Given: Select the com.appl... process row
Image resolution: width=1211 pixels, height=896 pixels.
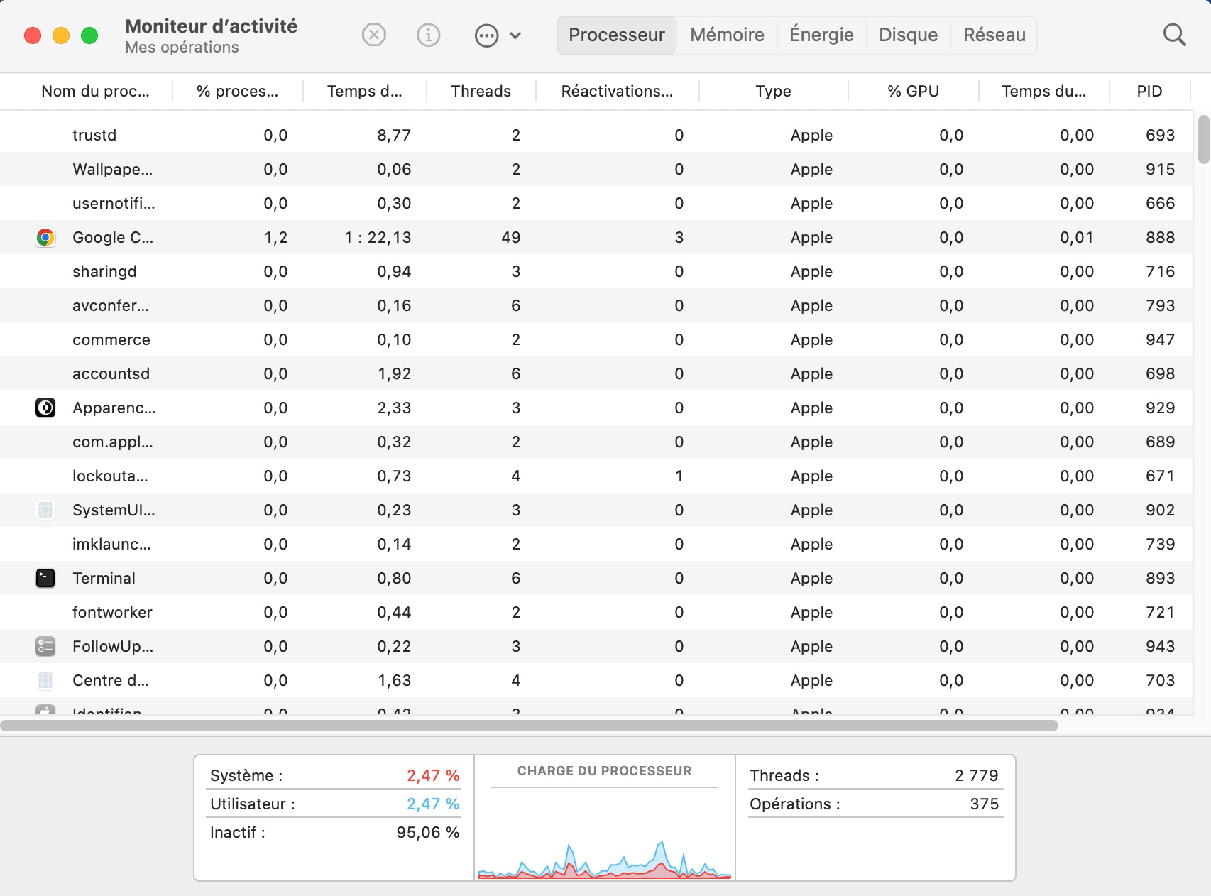Looking at the screenshot, I should [596, 442].
